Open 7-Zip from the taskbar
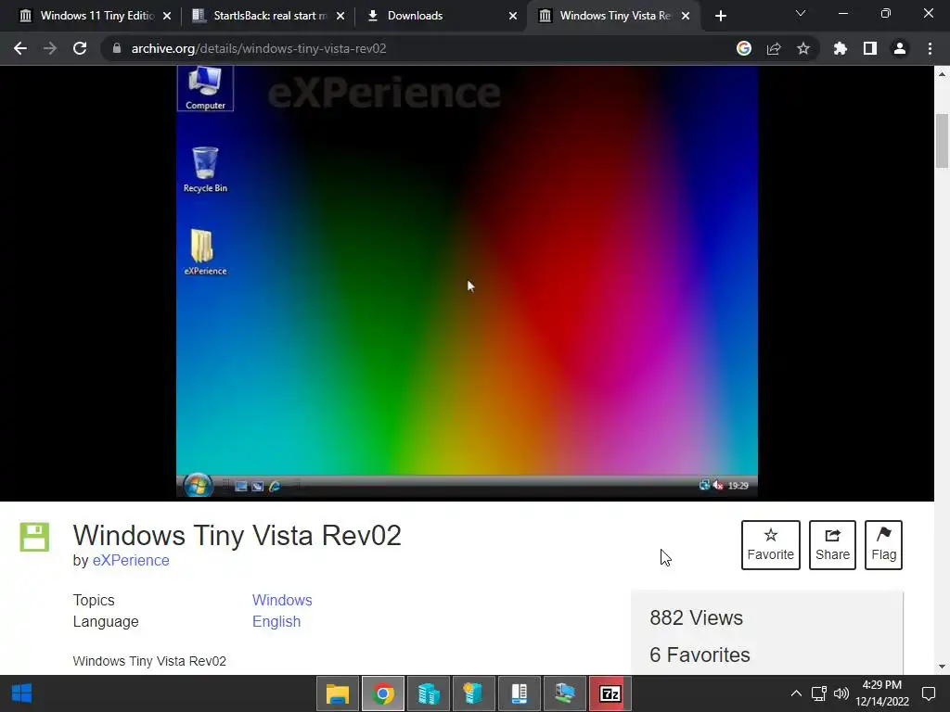This screenshot has width=950, height=712. (610, 693)
